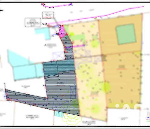Viewport: 150px width, 129px height.
Task: Select the long magenta line across the top right
Action: [96, 15]
